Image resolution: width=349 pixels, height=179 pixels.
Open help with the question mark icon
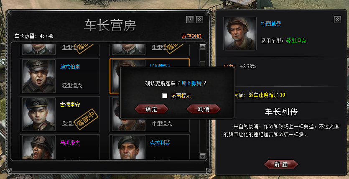(x=190, y=20)
